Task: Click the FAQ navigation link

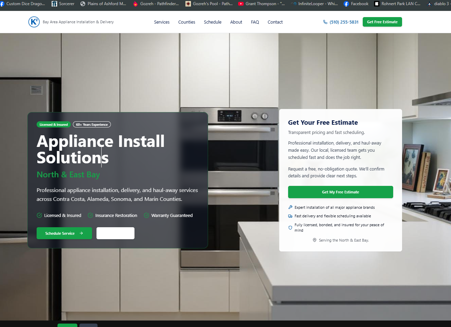Action: pos(255,22)
